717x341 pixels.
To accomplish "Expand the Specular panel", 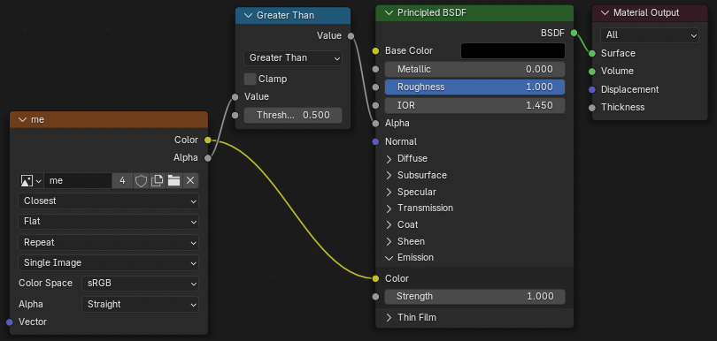I will coord(389,193).
